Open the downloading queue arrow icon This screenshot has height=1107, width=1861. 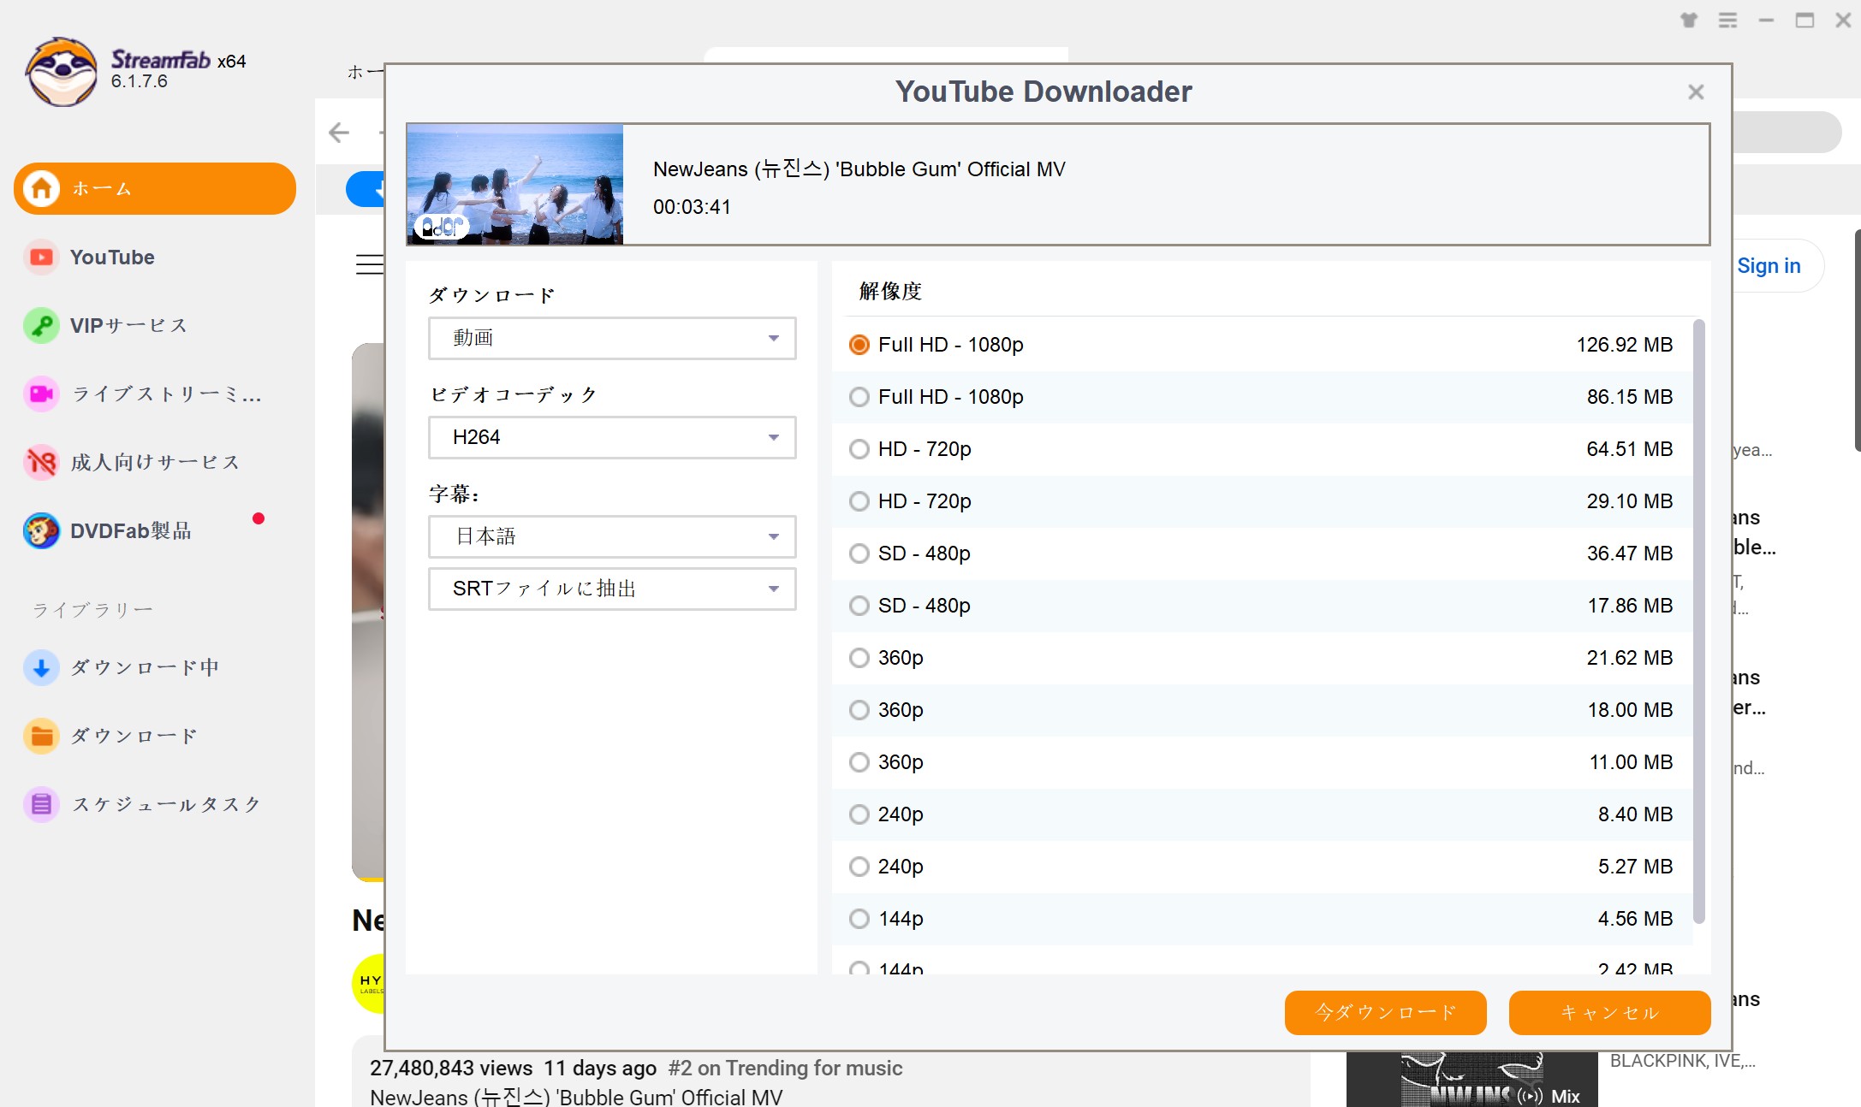tap(41, 668)
